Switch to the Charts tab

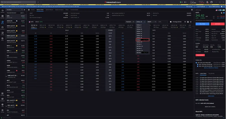coord(33,10)
